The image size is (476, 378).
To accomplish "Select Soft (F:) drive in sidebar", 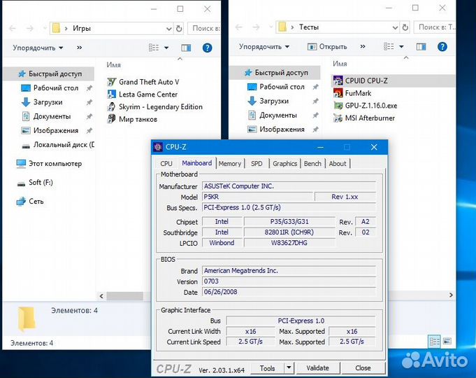I will [x=35, y=183].
